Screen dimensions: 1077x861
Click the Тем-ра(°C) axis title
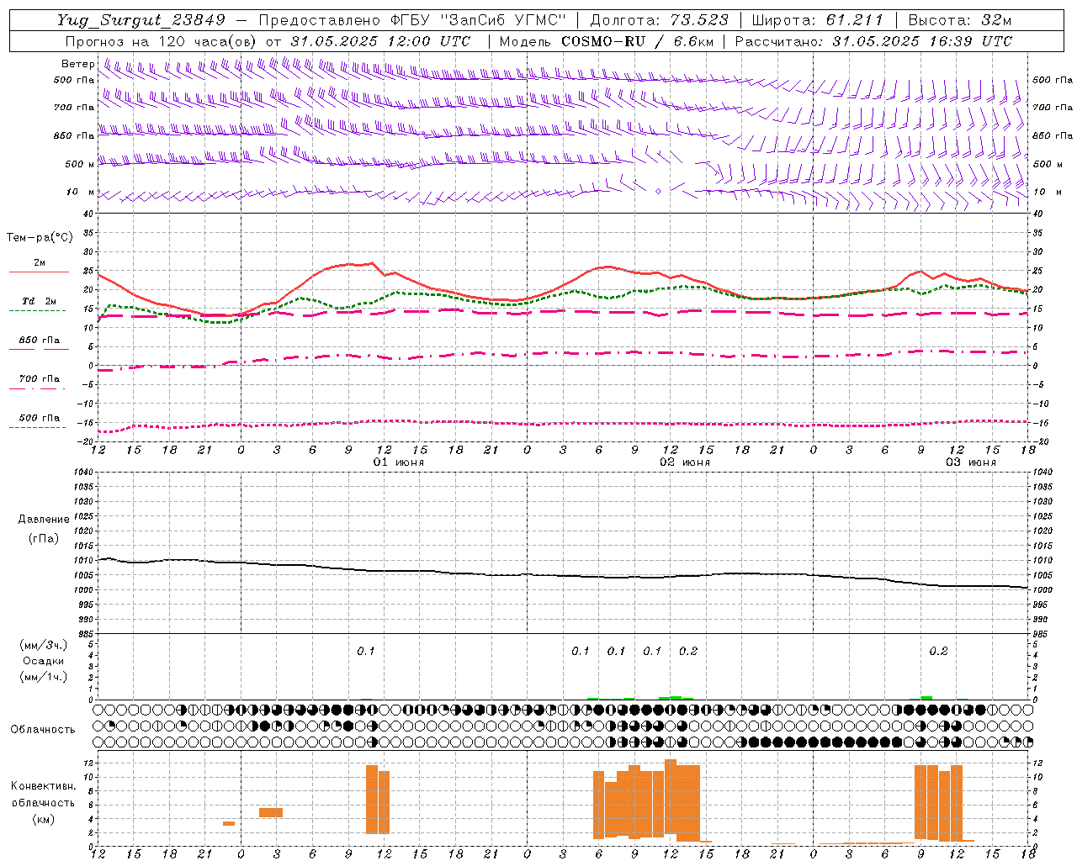coord(40,238)
